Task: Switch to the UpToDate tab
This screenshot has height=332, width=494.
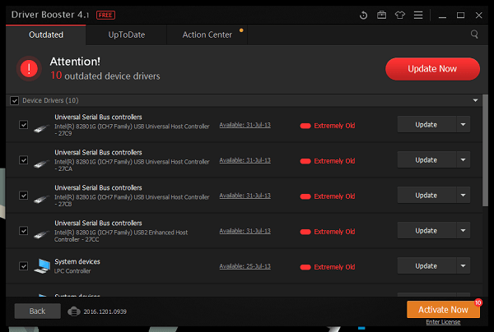Action: click(126, 35)
